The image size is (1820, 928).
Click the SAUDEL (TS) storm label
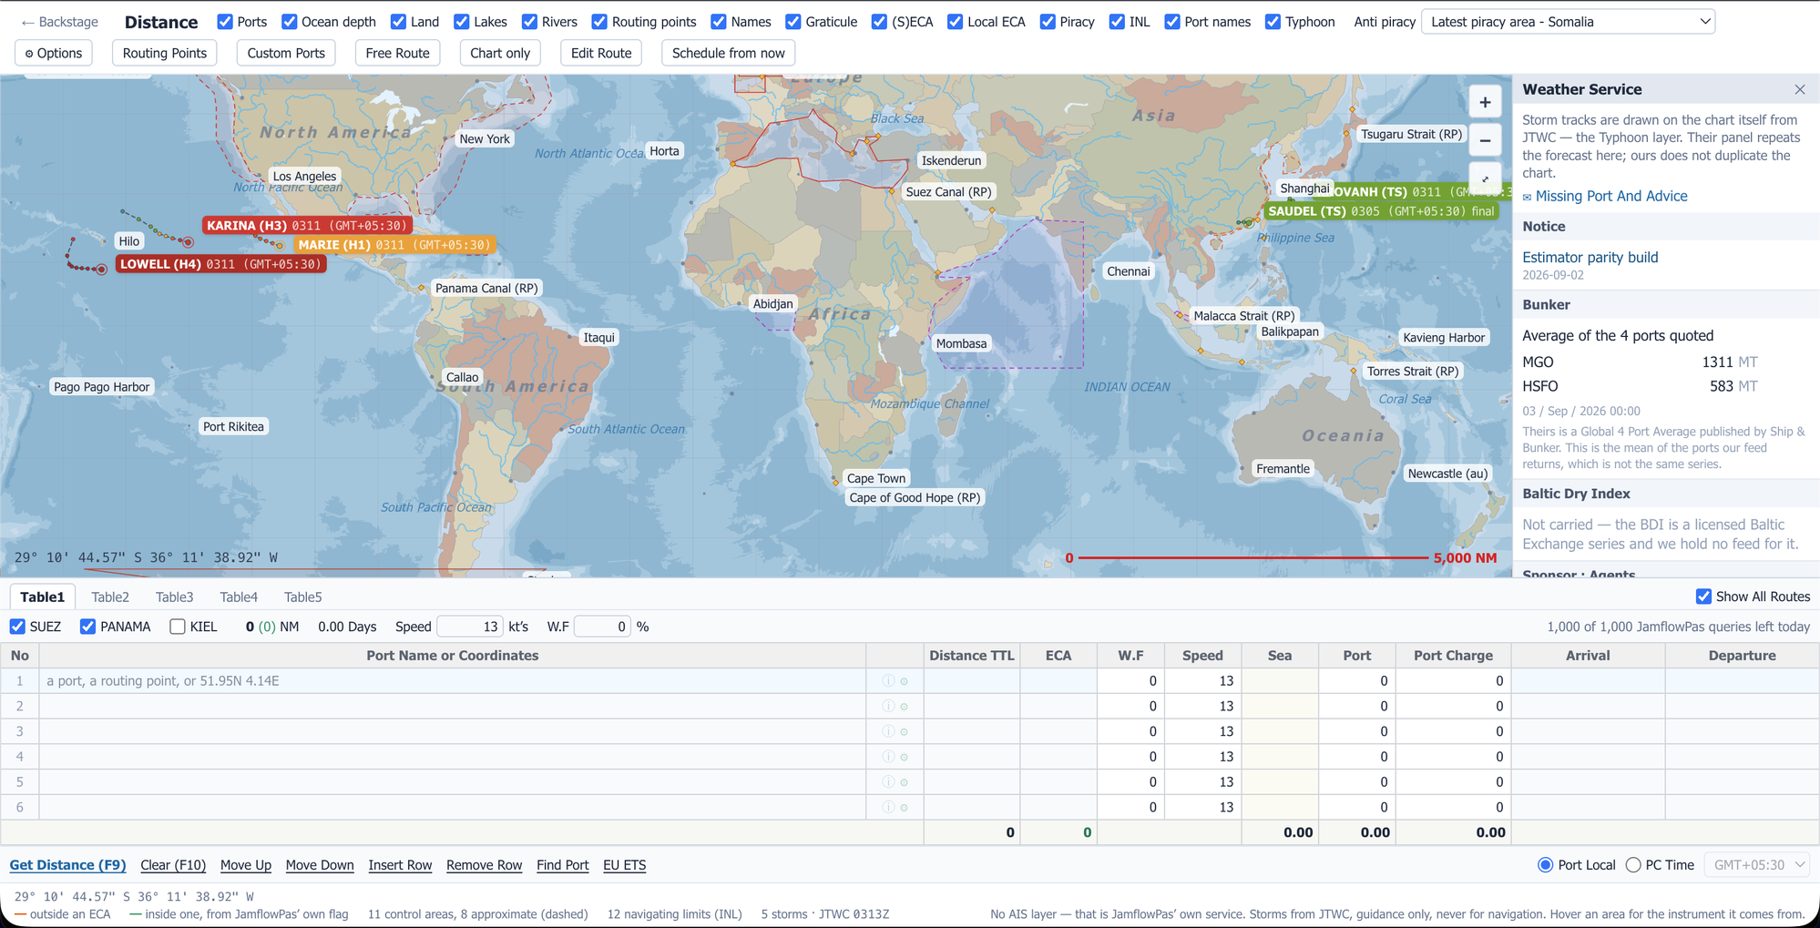1381,211
